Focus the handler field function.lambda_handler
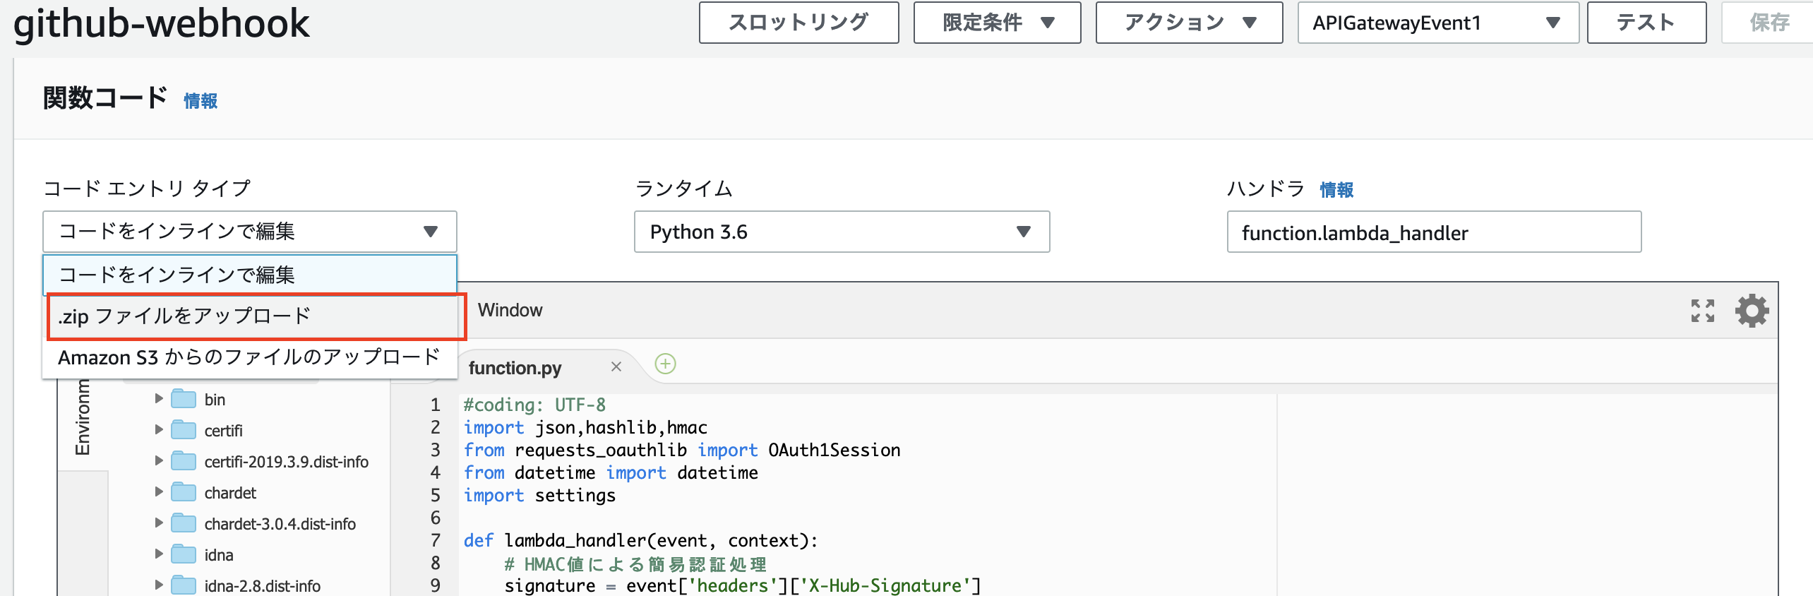1813x596 pixels. 1434,232
